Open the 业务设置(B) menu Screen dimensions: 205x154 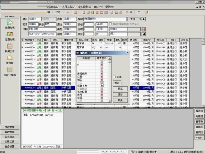(85, 7)
